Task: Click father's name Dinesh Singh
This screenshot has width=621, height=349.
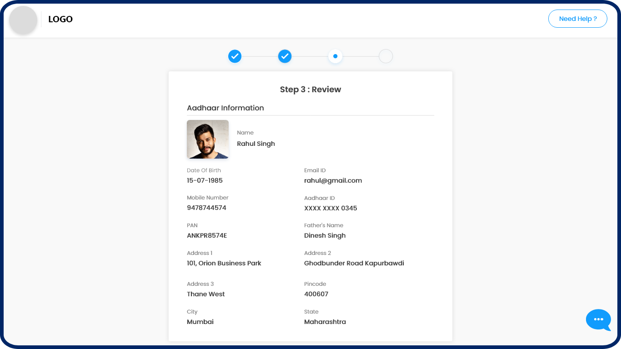Action: [x=325, y=235]
